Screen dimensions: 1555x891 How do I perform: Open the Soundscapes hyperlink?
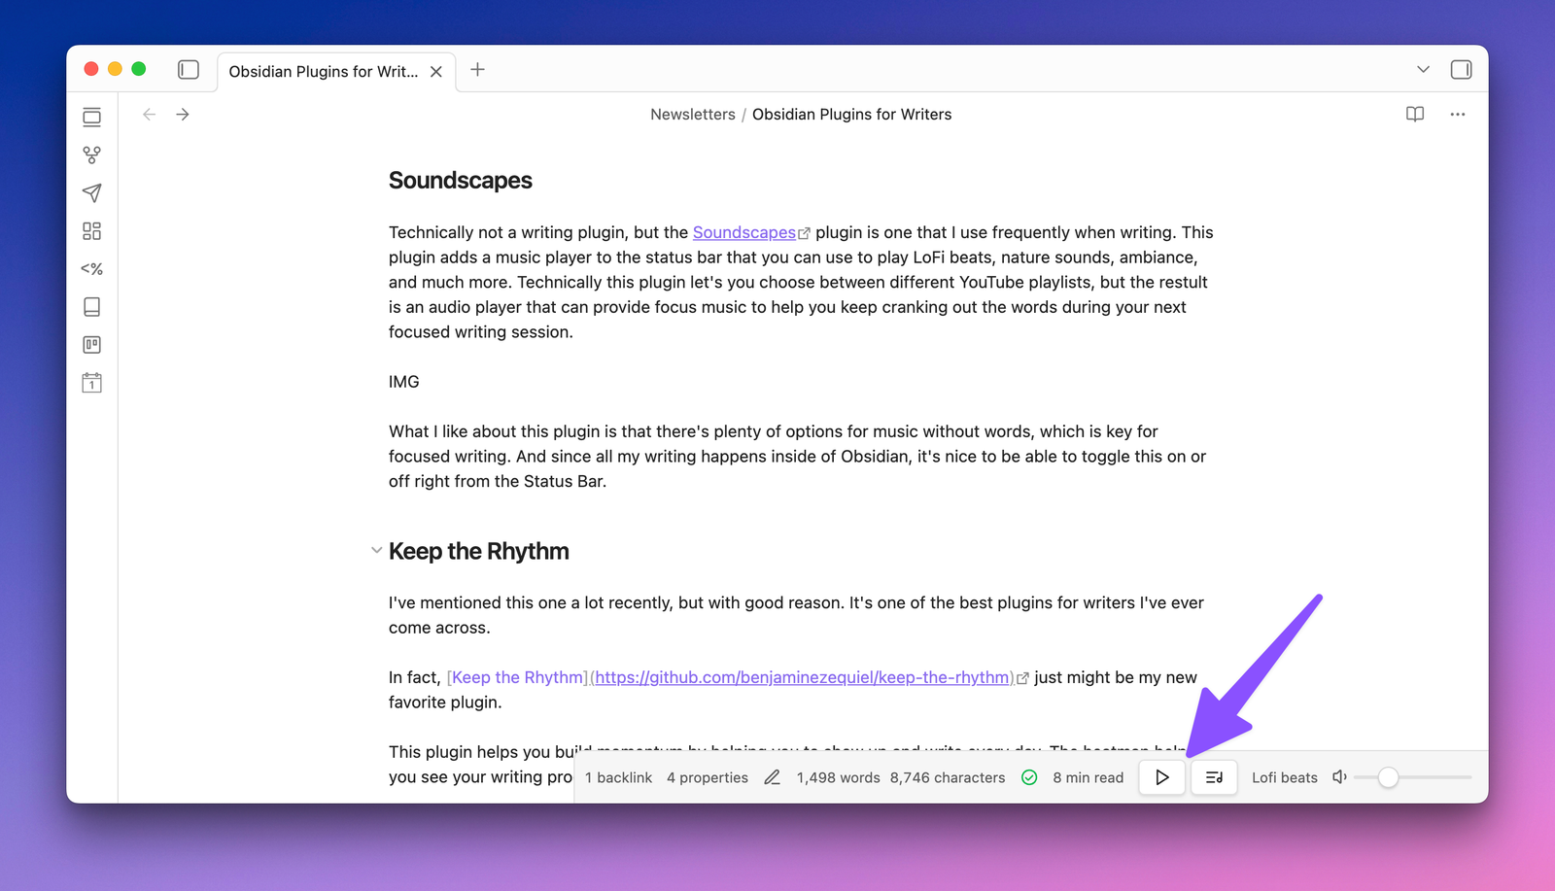[744, 232]
